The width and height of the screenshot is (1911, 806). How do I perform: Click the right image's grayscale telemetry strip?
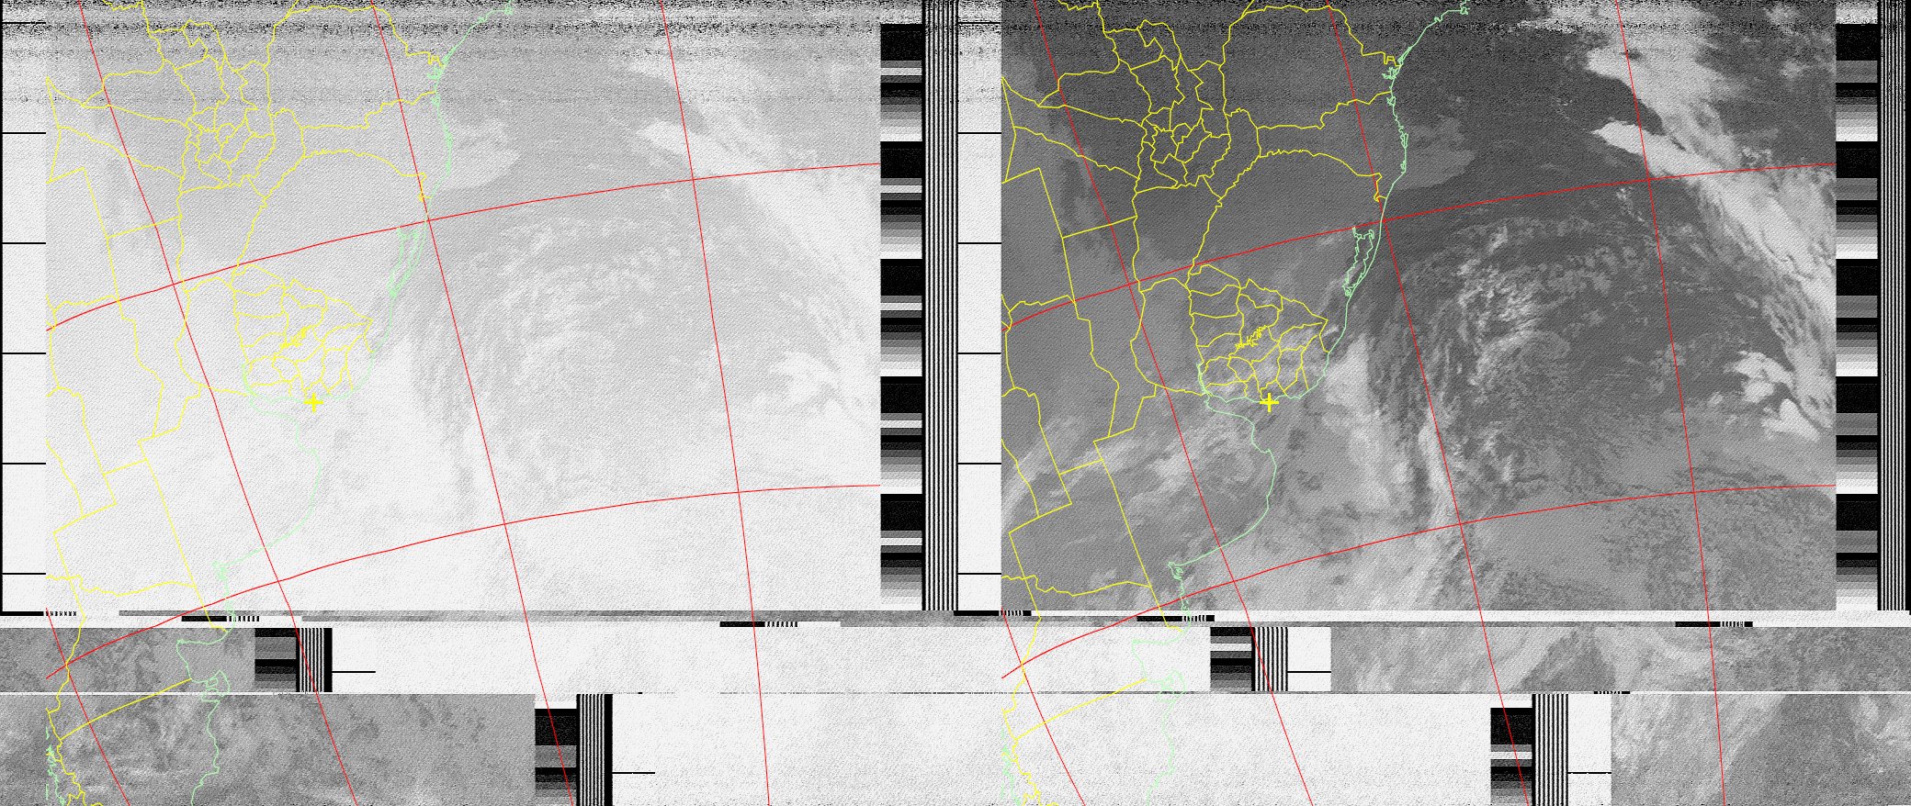coord(1856,312)
